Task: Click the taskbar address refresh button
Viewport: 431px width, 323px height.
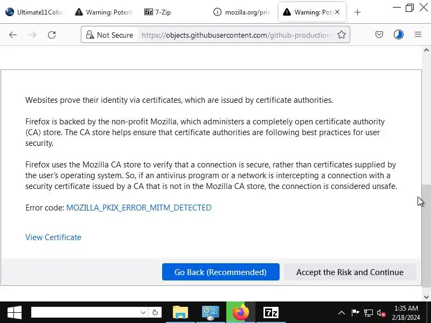Action: point(155,312)
